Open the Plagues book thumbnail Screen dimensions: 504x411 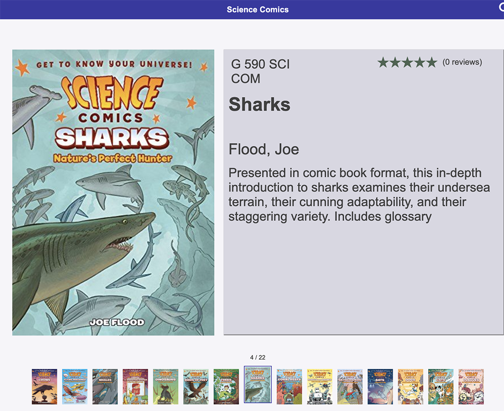(471, 386)
